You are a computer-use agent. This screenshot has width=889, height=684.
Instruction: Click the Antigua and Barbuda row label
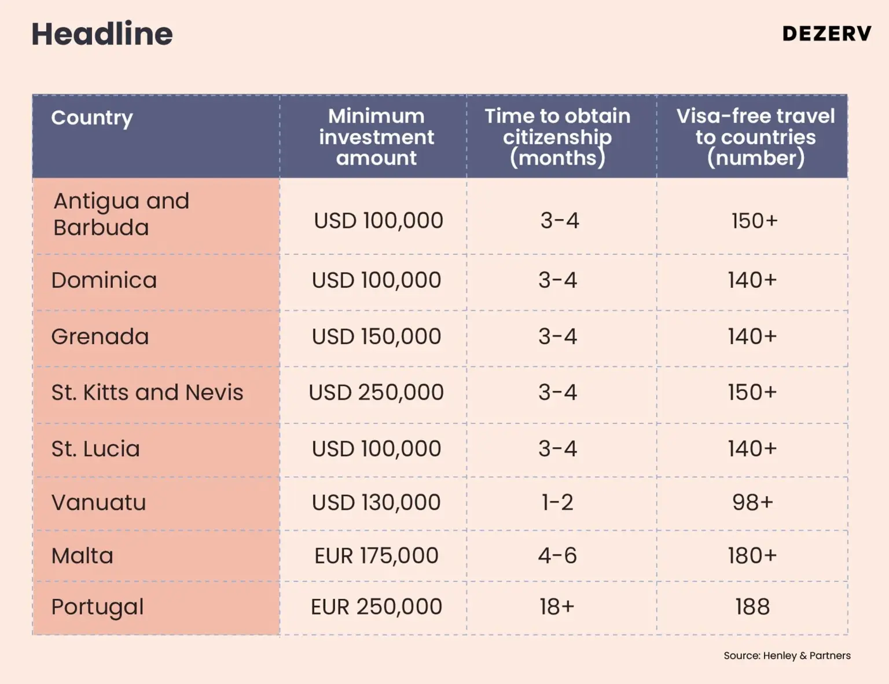click(122, 214)
